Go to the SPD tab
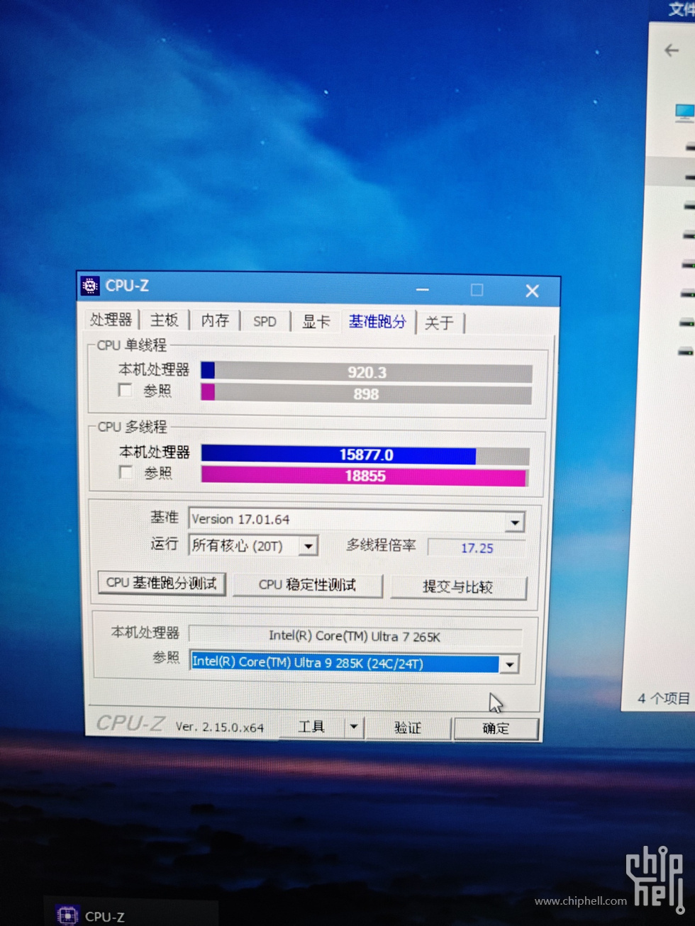The image size is (695, 926). (x=265, y=321)
